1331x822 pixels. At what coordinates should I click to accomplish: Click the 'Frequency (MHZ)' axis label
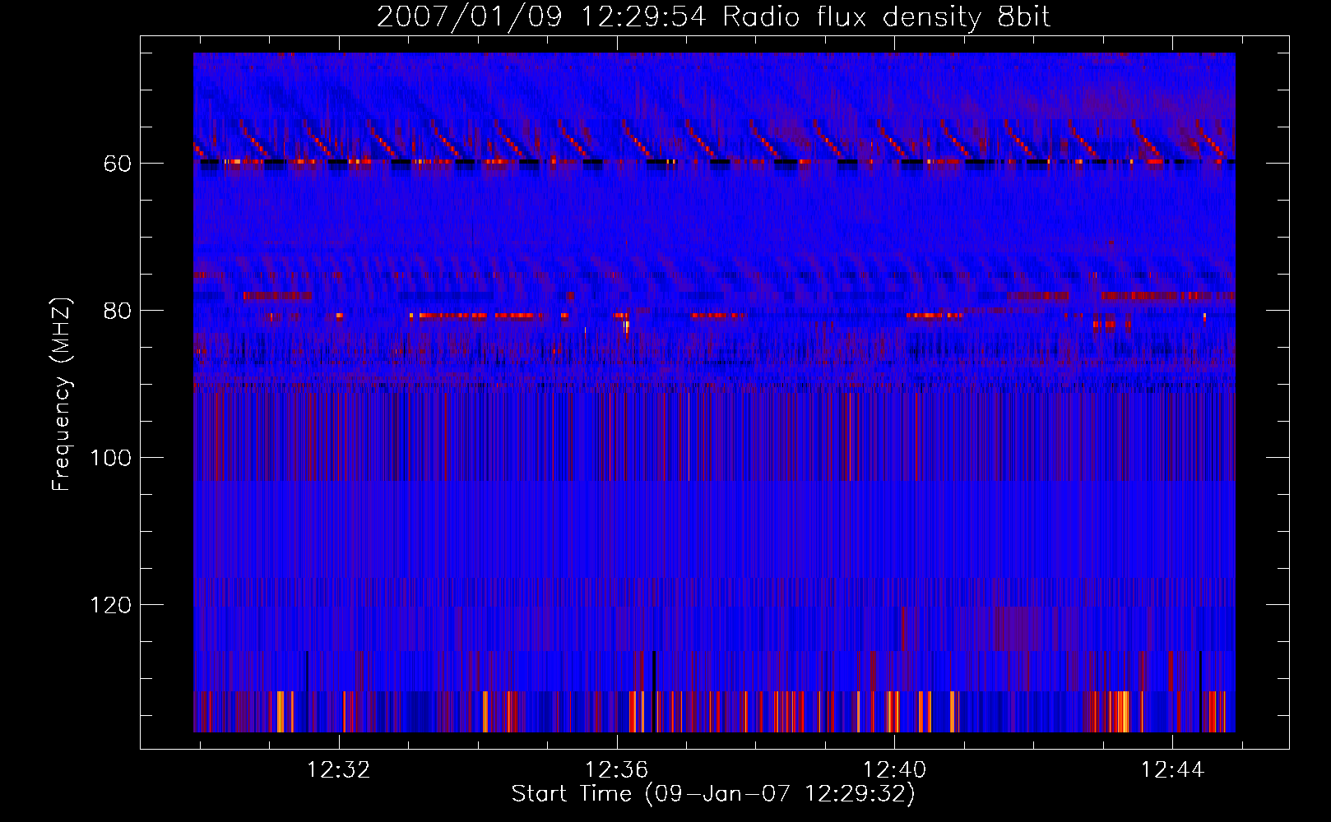(x=62, y=394)
